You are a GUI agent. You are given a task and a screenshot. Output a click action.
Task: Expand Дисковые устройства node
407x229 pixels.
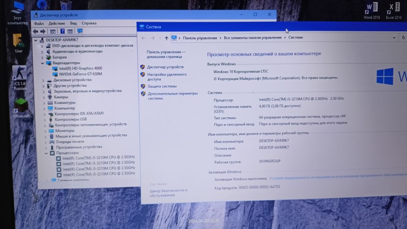pyautogui.click(x=44, y=80)
